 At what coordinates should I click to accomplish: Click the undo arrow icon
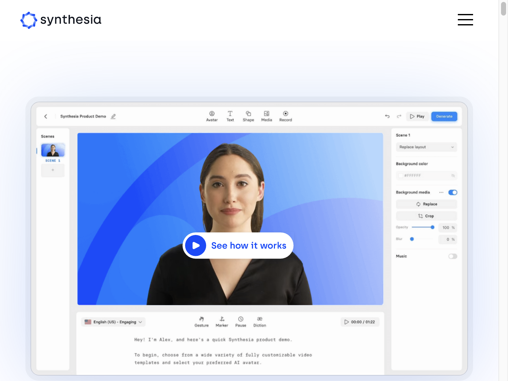pos(387,117)
